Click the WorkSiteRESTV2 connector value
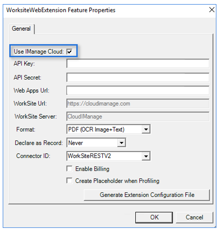 pos(89,156)
